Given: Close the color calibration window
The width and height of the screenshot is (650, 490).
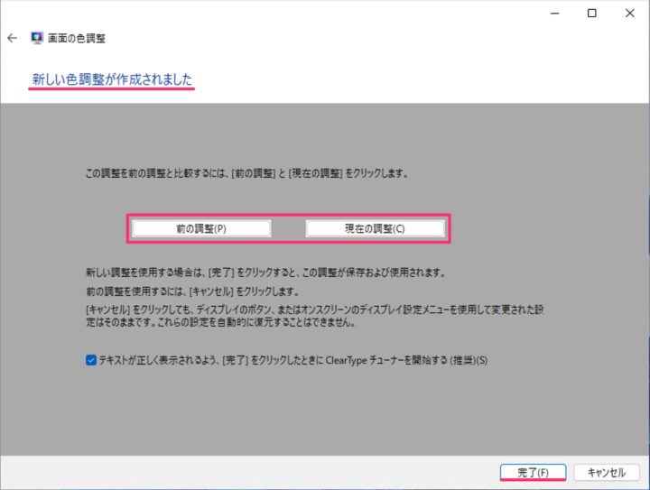Looking at the screenshot, I should 630,14.
